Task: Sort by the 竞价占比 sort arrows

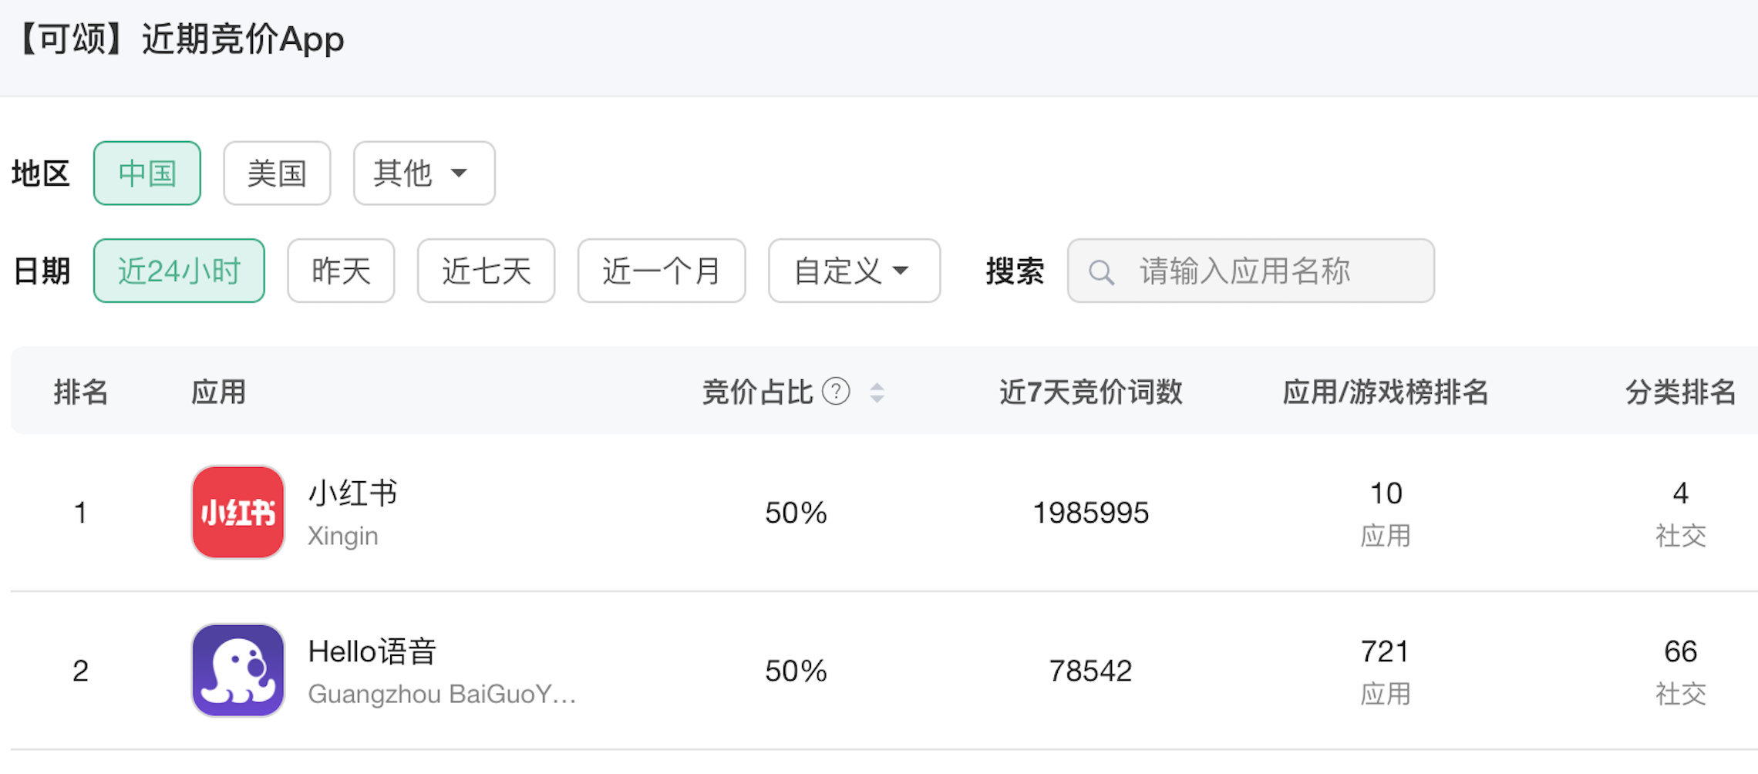Action: coord(877,392)
